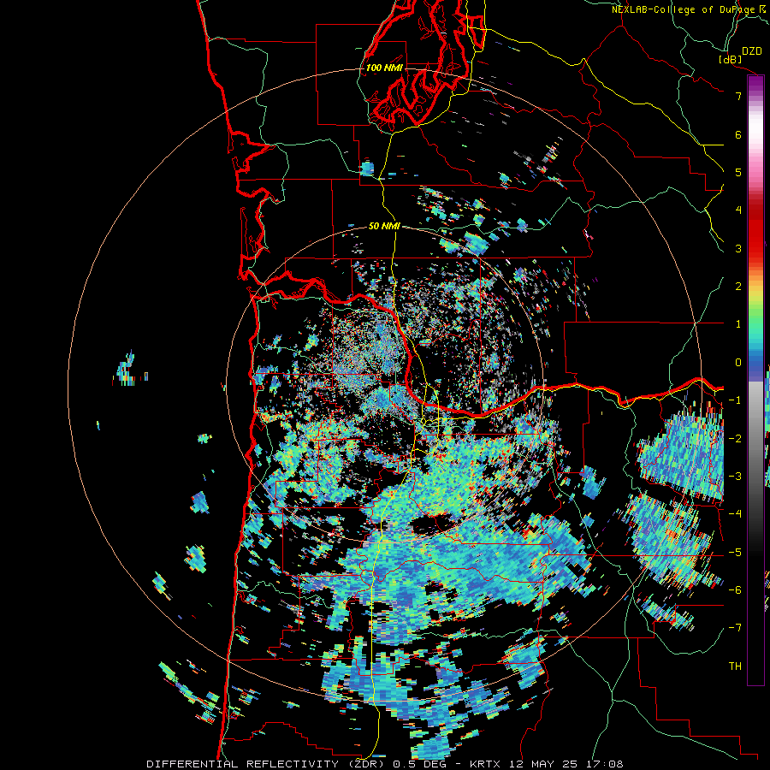Click the 7 value on the color scale
770x770 pixels.
pos(738,96)
